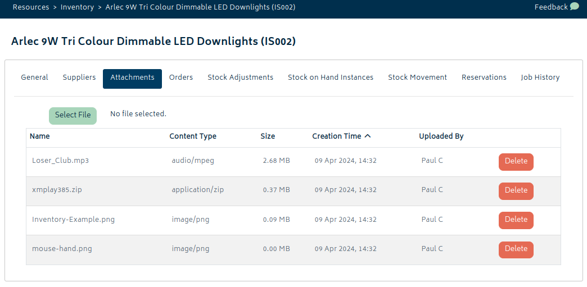Click the xmplay385.zip file name
The height and width of the screenshot is (287, 587).
point(57,190)
